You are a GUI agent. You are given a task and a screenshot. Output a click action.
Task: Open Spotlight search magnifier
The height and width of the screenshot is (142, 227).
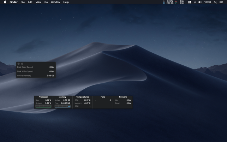(x=215, y=2)
